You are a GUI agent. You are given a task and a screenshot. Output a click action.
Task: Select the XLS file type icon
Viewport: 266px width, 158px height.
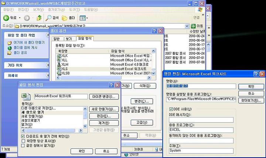[x=59, y=69]
